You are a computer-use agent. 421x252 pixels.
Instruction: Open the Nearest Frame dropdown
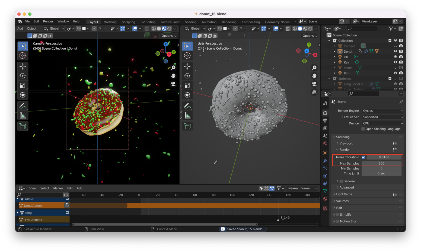(302, 188)
